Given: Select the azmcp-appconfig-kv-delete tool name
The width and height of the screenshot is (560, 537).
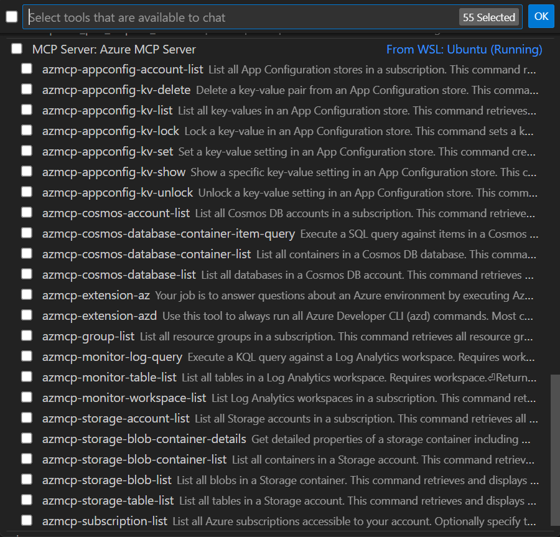Looking at the screenshot, I should pos(116,90).
